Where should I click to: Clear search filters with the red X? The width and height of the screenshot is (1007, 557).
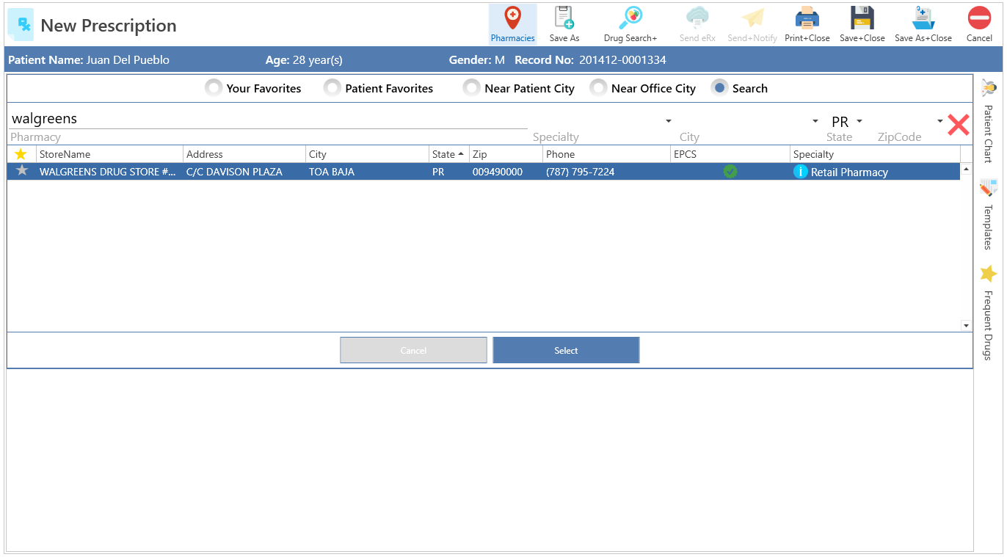(x=959, y=125)
